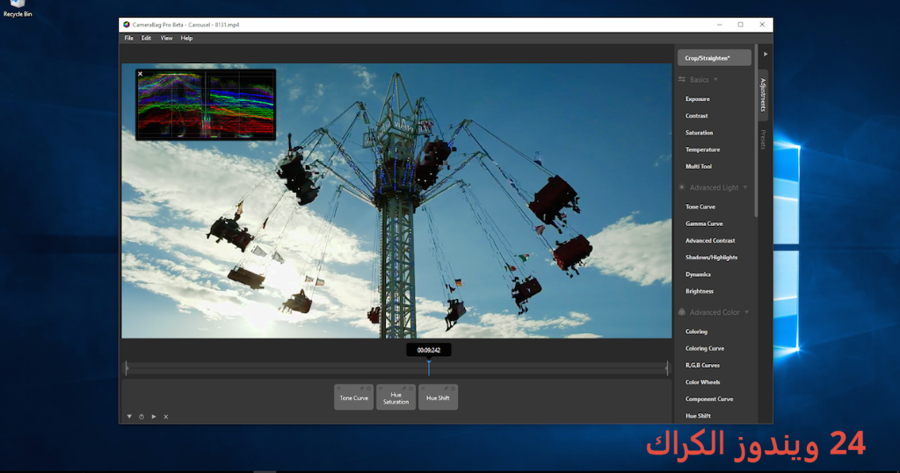Collapse the Advanced Light section arrow
The height and width of the screenshot is (473, 900).
click(745, 187)
